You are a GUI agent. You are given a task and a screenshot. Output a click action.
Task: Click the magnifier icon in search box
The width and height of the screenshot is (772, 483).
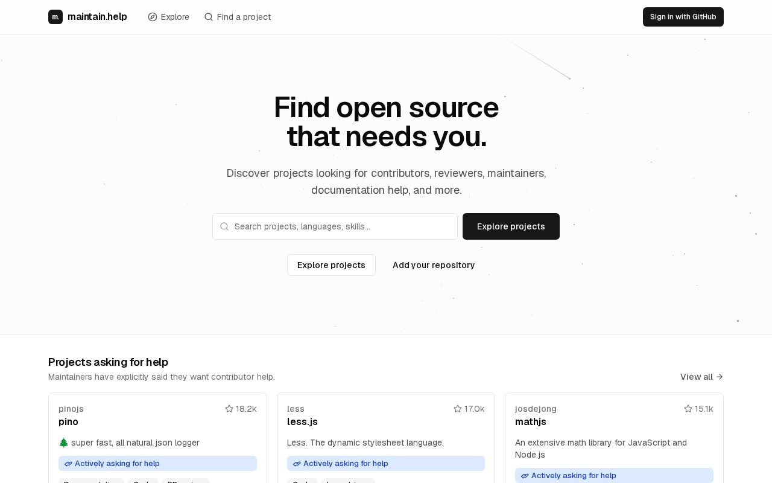pos(224,226)
